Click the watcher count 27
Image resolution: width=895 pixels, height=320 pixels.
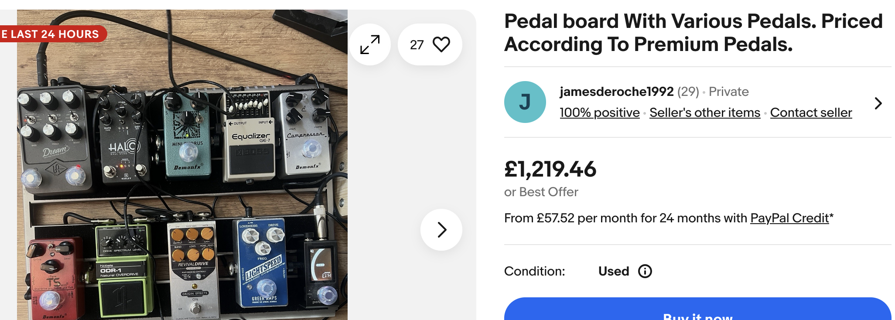pos(417,44)
